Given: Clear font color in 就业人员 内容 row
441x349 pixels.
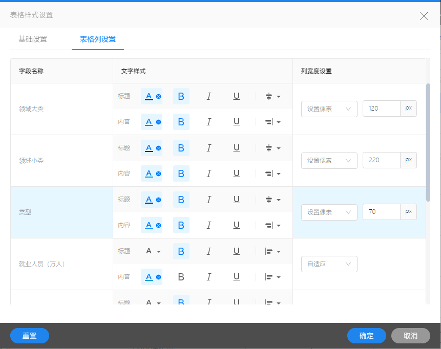Looking at the screenshot, I should tap(159, 277).
